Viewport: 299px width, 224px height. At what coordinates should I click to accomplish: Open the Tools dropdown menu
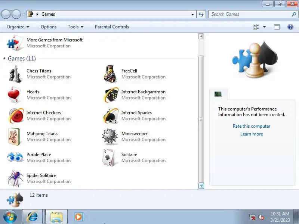(x=75, y=27)
